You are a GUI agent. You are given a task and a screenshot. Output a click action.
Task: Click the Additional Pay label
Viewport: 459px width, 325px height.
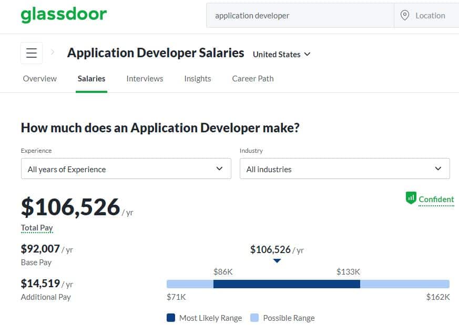46,297
